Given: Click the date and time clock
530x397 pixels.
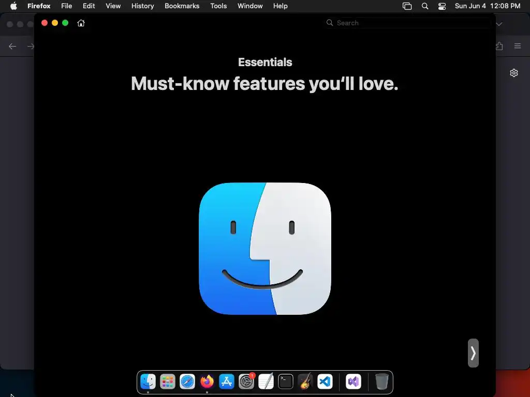Looking at the screenshot, I should (488, 6).
